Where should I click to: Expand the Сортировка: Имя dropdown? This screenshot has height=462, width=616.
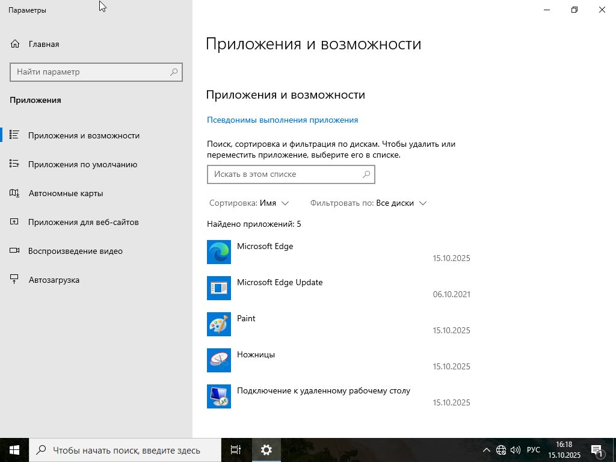(x=249, y=203)
